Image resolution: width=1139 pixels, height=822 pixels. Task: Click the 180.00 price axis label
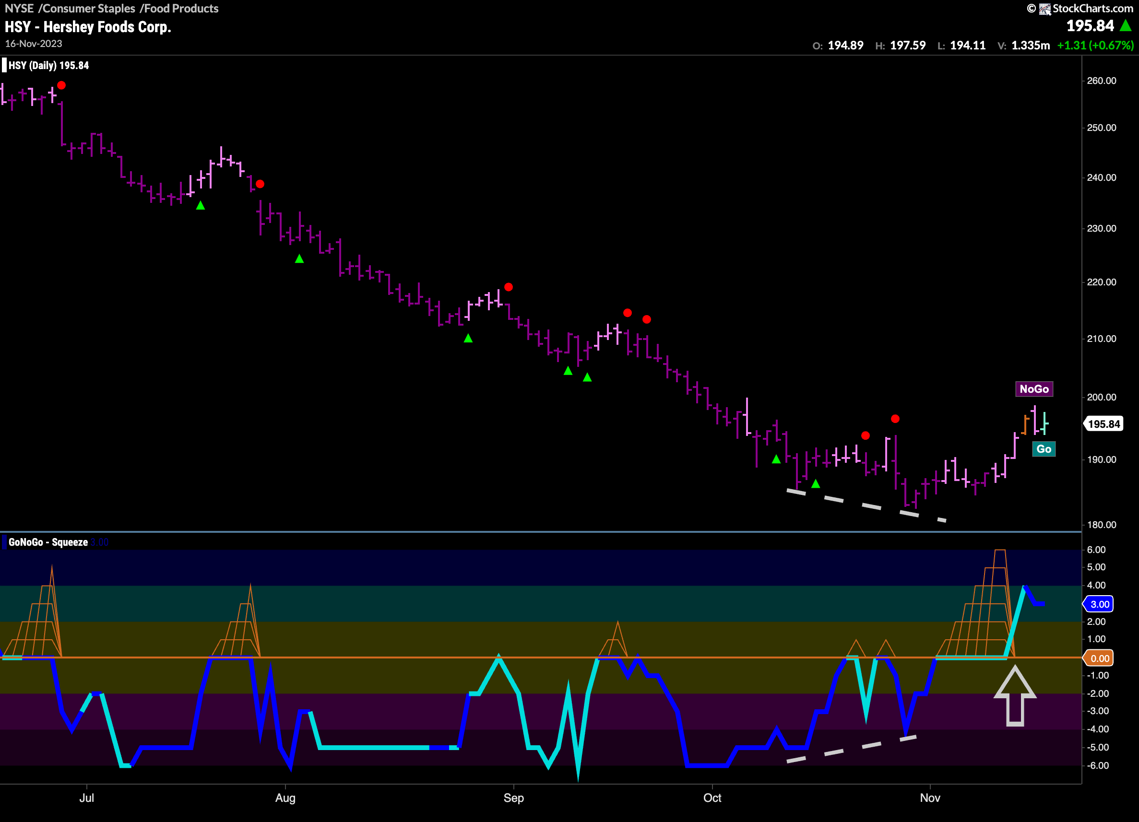1101,525
